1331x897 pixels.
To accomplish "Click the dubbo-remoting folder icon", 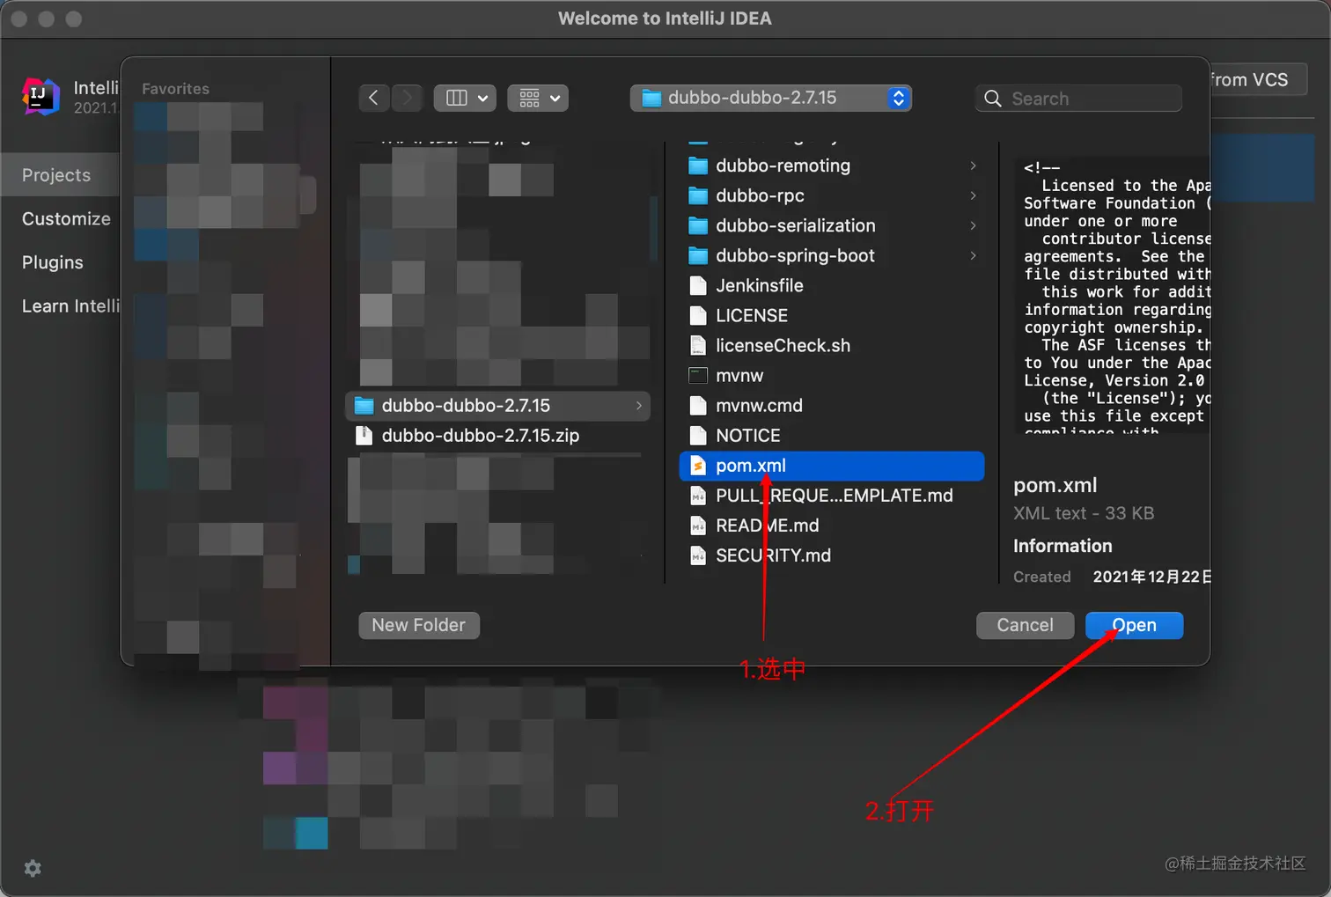I will tap(698, 165).
